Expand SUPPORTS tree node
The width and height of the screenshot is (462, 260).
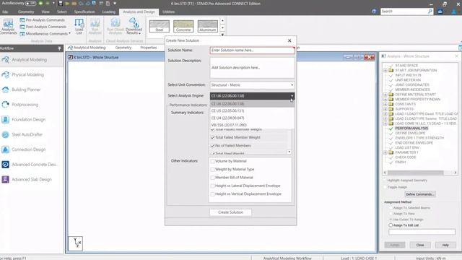(x=385, y=109)
